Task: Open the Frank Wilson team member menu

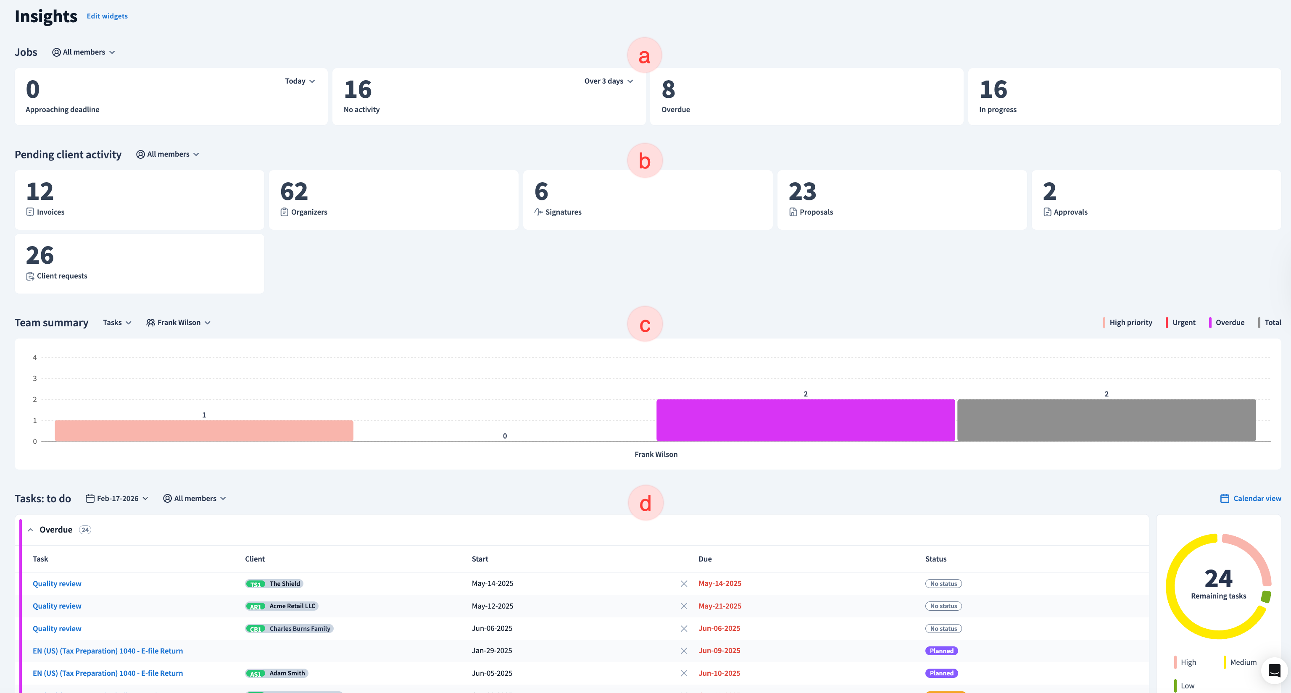Action: 179,323
